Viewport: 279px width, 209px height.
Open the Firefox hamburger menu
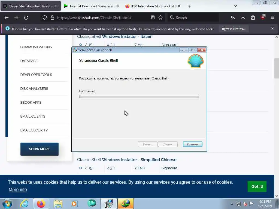(272, 17)
